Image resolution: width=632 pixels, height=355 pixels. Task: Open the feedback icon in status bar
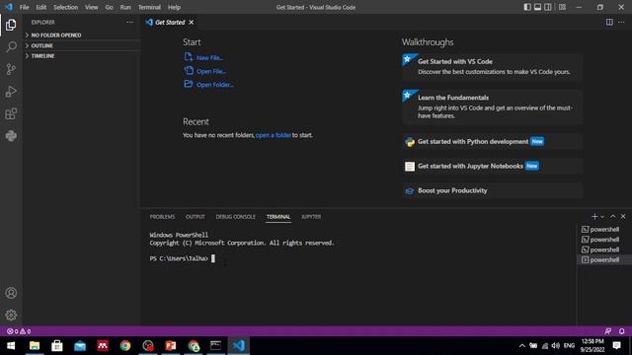pyautogui.click(x=608, y=331)
